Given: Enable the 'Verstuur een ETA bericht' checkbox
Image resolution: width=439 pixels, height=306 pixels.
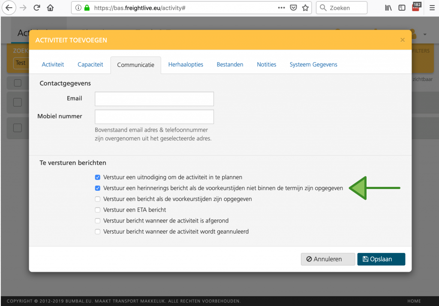Looking at the screenshot, I should click(x=98, y=210).
